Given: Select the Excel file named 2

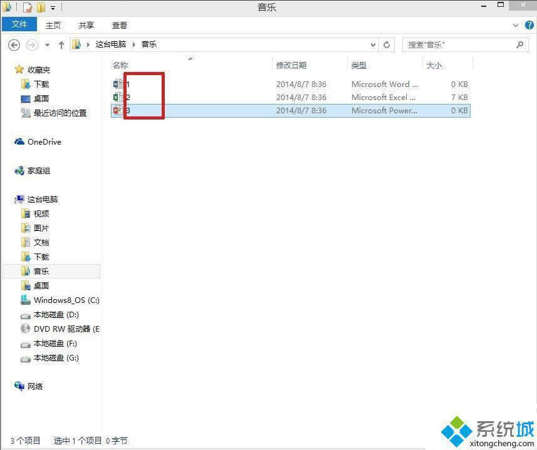Looking at the screenshot, I should [128, 97].
